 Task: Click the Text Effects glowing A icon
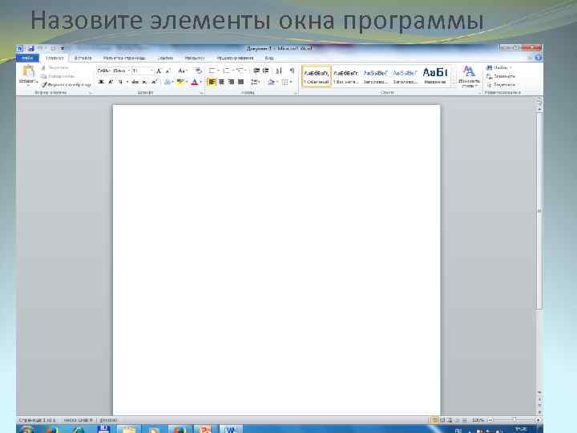tap(167, 82)
